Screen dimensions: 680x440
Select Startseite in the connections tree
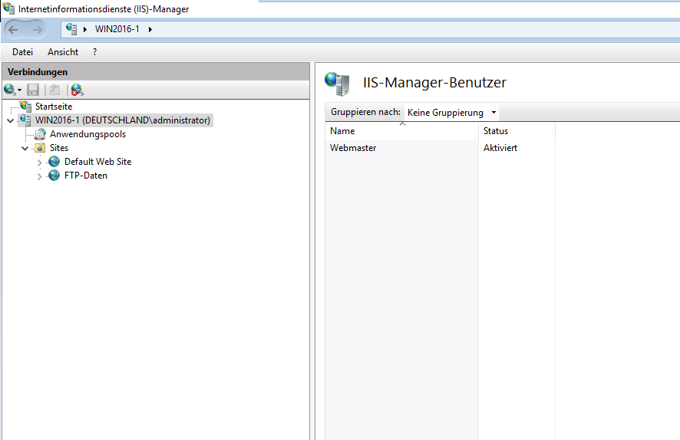click(x=54, y=107)
